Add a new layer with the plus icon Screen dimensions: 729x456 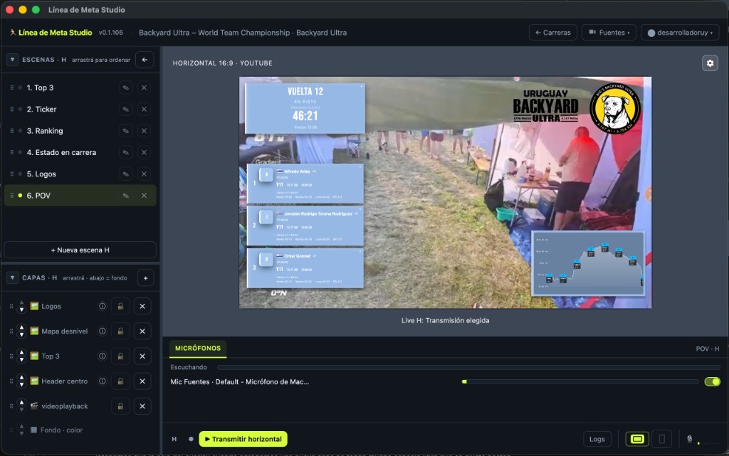tap(145, 278)
